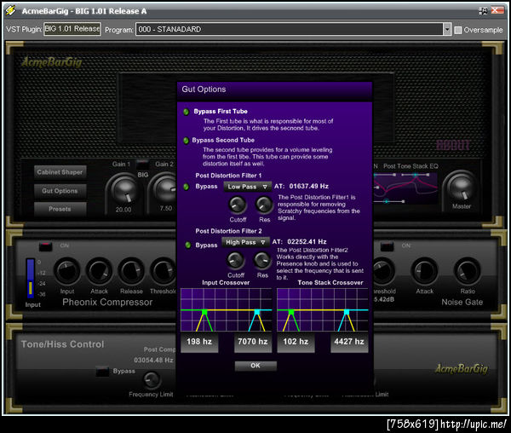
Task: Toggle Bypass for Post Distortion Filter 1
Action: [186, 187]
